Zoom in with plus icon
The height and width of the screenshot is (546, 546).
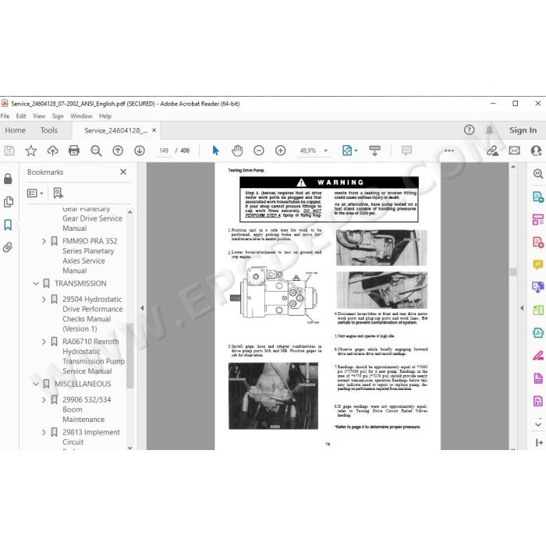click(x=280, y=151)
